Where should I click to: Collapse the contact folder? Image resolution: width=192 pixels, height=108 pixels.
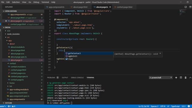13,63
